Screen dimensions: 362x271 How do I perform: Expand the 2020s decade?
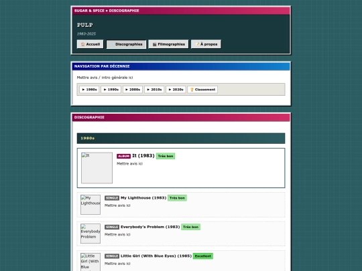coord(176,90)
